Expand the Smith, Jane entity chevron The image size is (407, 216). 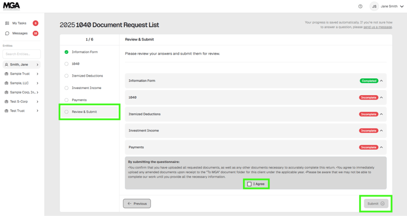37,65
